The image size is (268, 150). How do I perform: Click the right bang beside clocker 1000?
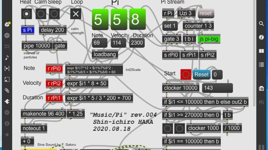coord(180,129)
